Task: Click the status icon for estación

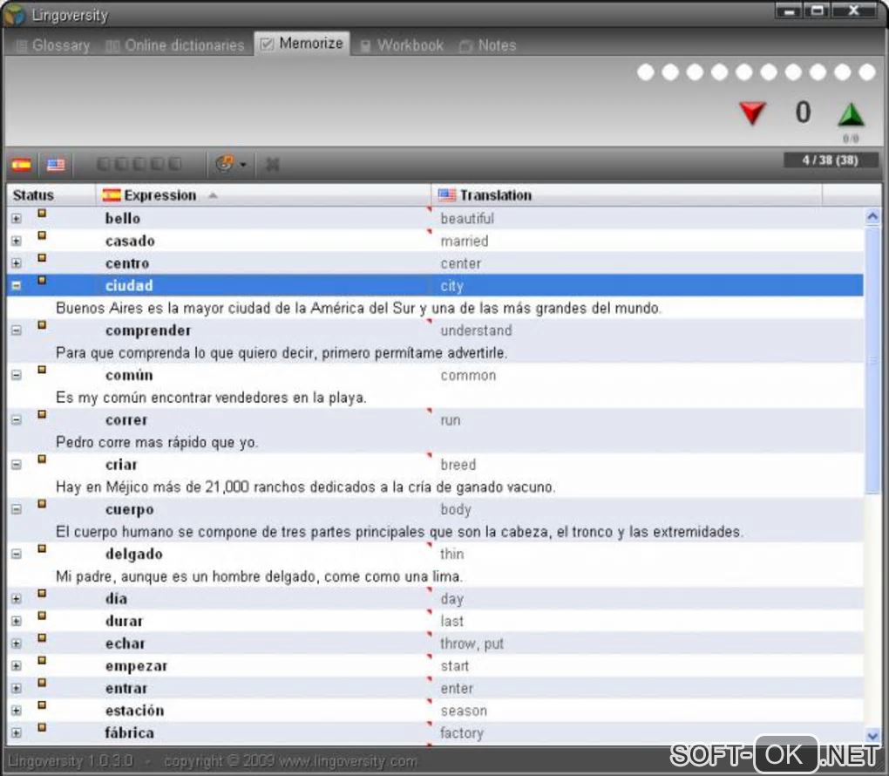Action: 42,705
